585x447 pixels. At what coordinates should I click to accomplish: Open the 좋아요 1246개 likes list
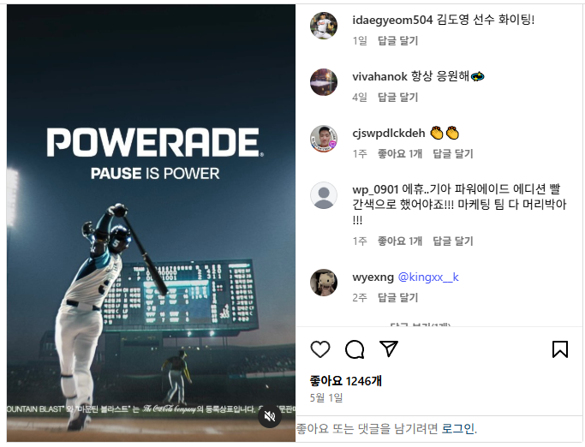pyautogui.click(x=345, y=381)
